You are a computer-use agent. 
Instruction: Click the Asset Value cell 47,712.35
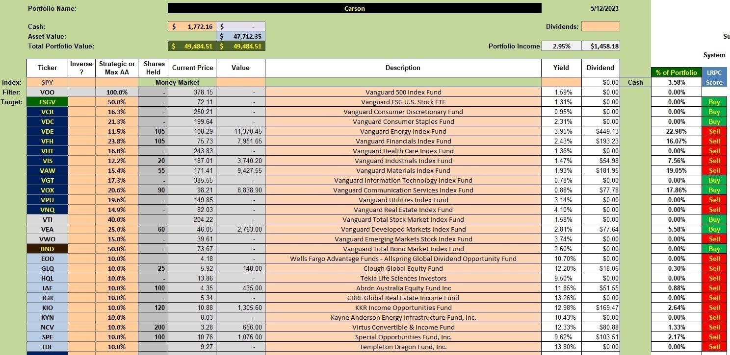(x=240, y=36)
